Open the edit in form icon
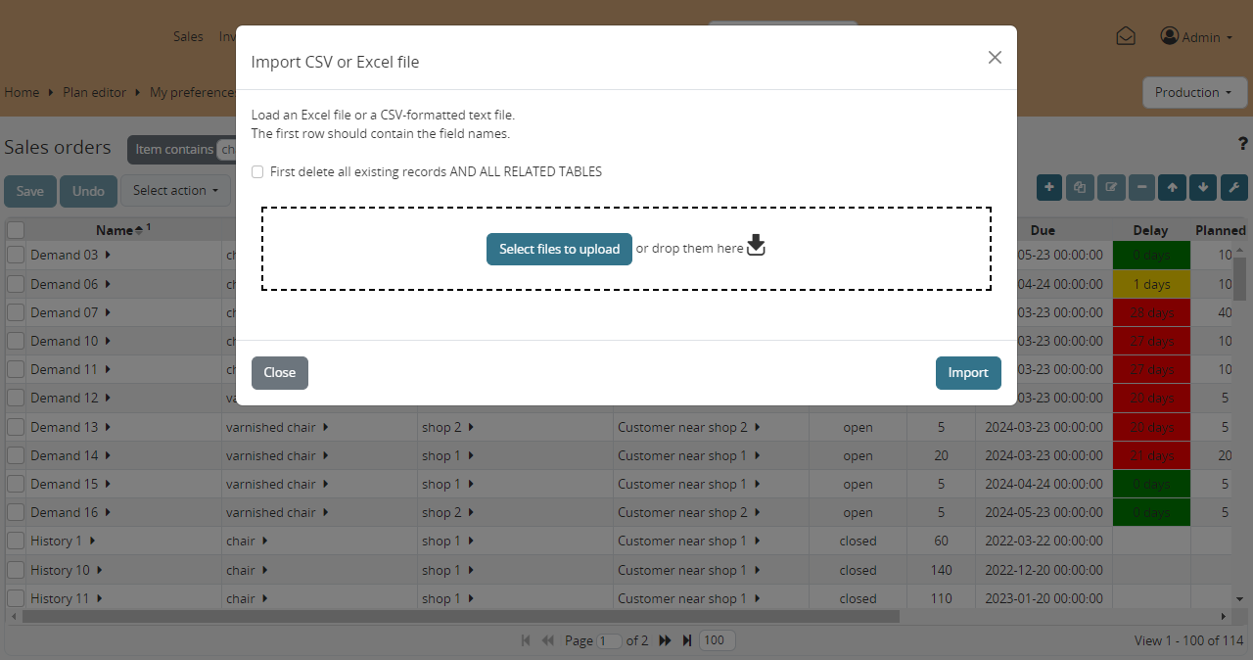Viewport: 1253px width, 660px height. (x=1111, y=187)
